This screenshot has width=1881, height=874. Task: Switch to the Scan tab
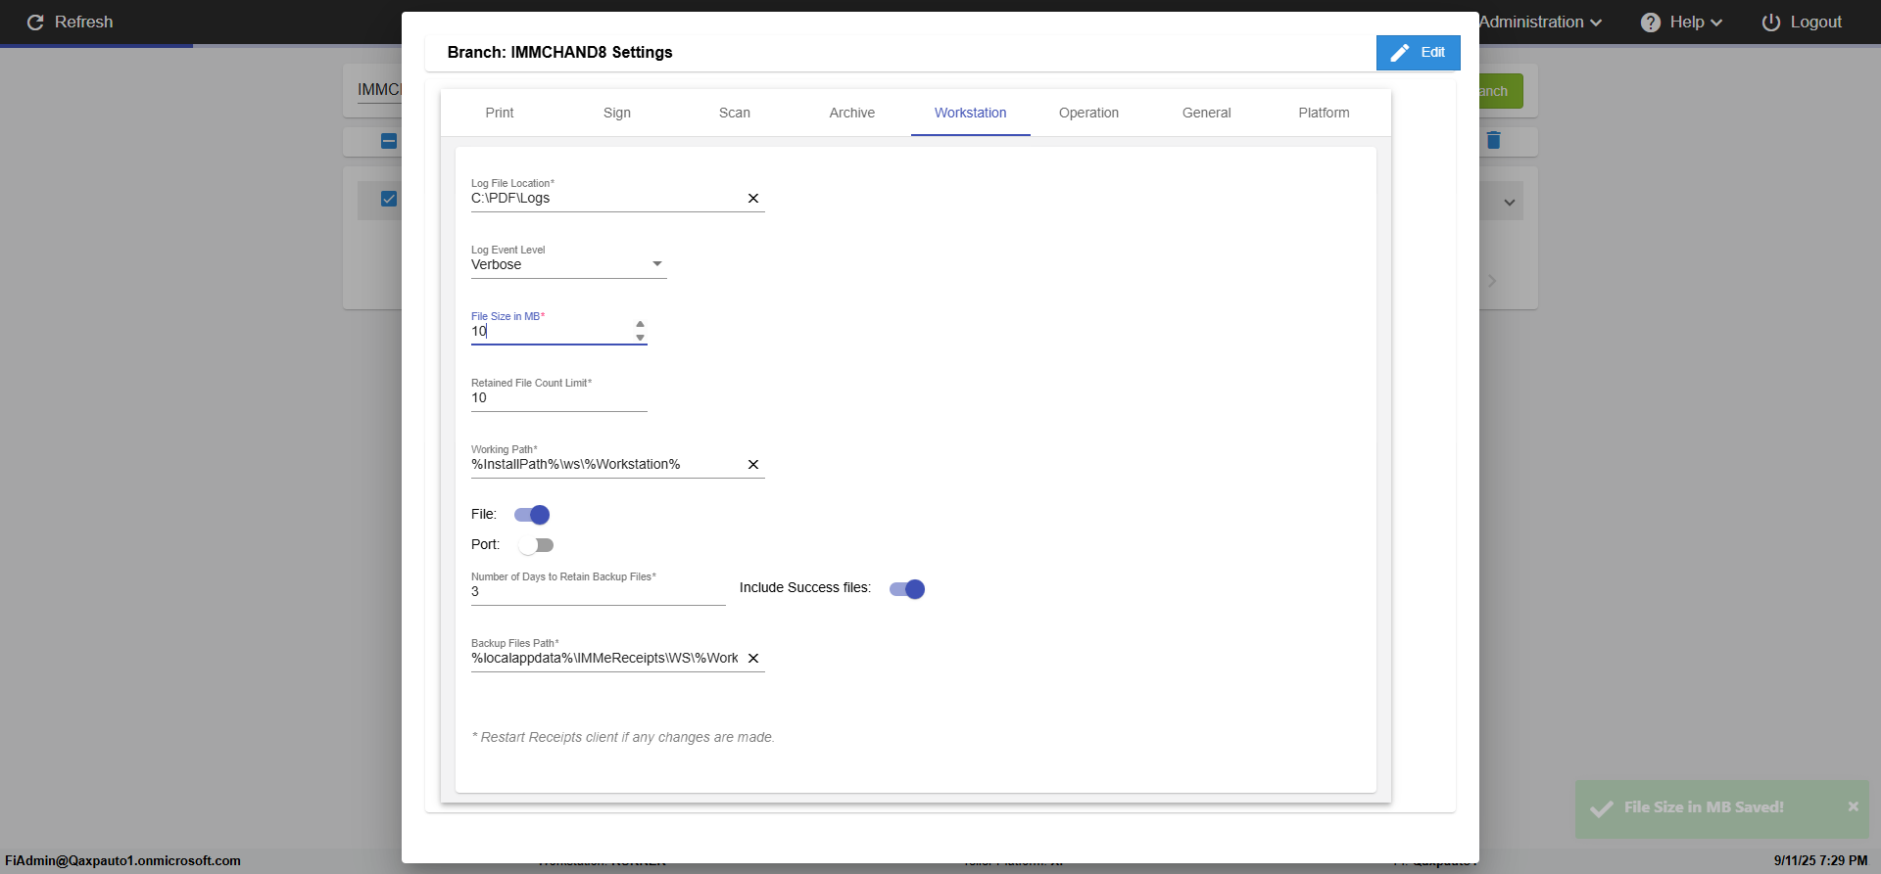click(735, 113)
